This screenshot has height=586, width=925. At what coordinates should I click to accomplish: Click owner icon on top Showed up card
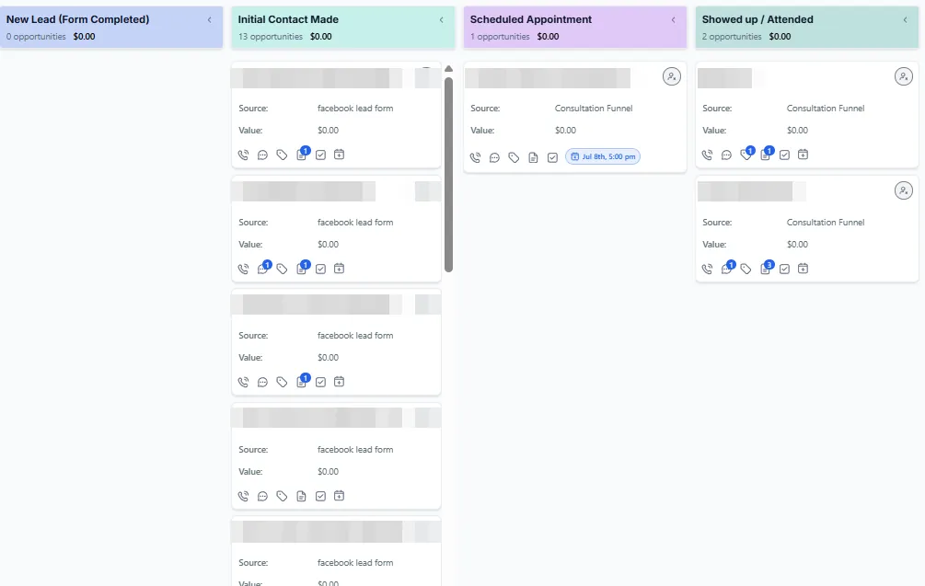[x=903, y=76]
